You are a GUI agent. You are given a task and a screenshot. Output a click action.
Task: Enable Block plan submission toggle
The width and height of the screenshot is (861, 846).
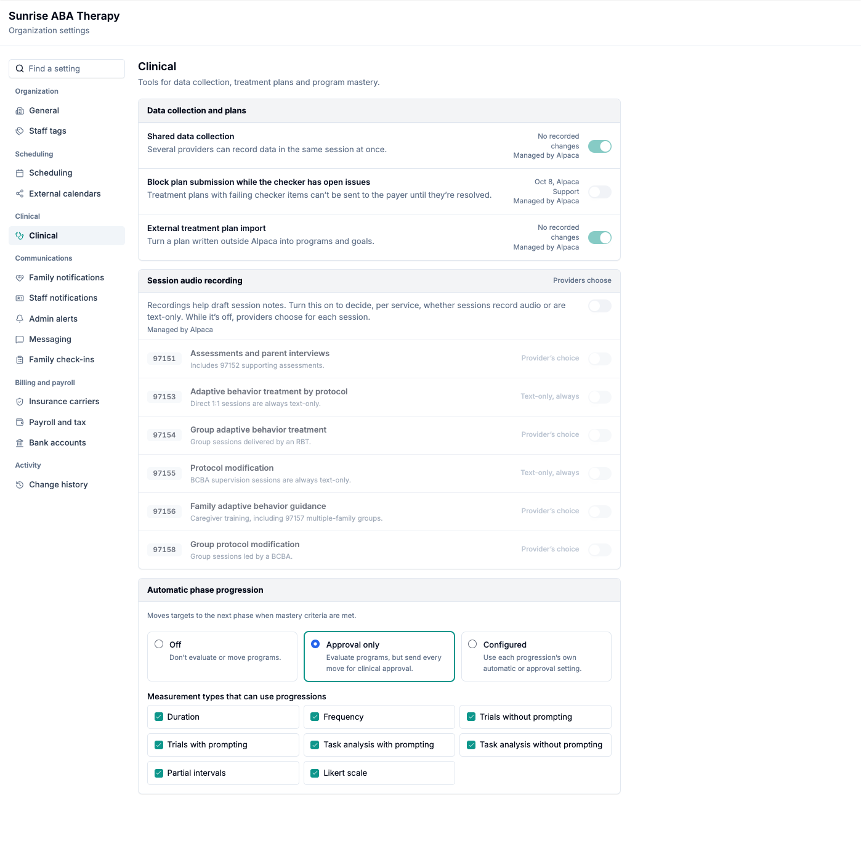coord(600,192)
